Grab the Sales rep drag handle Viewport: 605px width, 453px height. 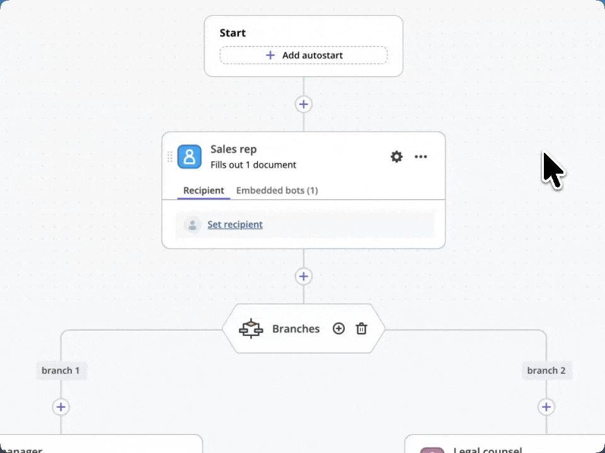click(170, 157)
